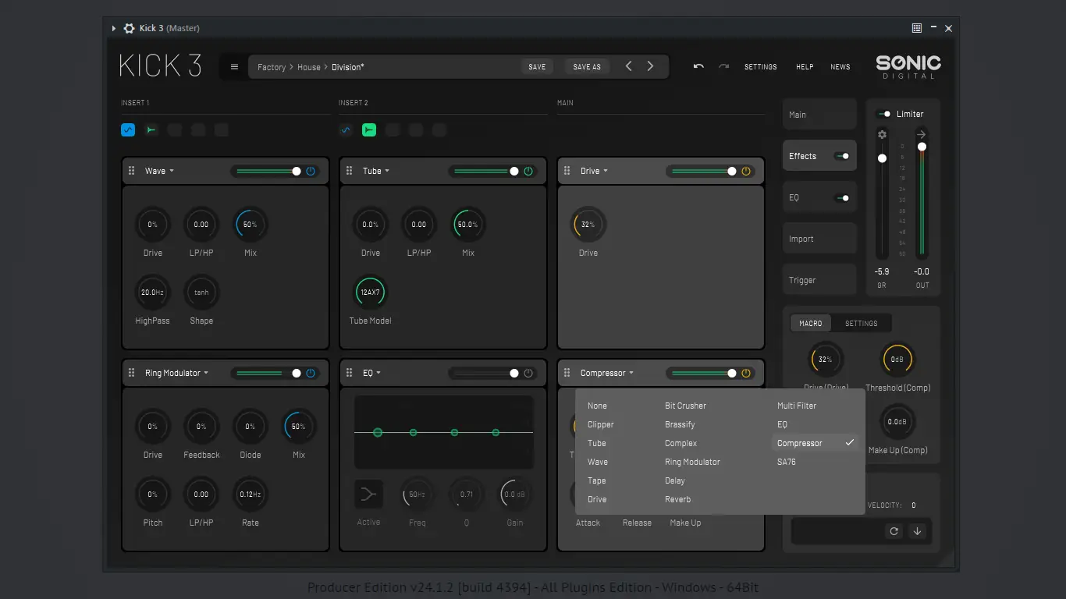1066x599 pixels.
Task: Select the wave slot icon in Insert 2
Action: pos(346,129)
